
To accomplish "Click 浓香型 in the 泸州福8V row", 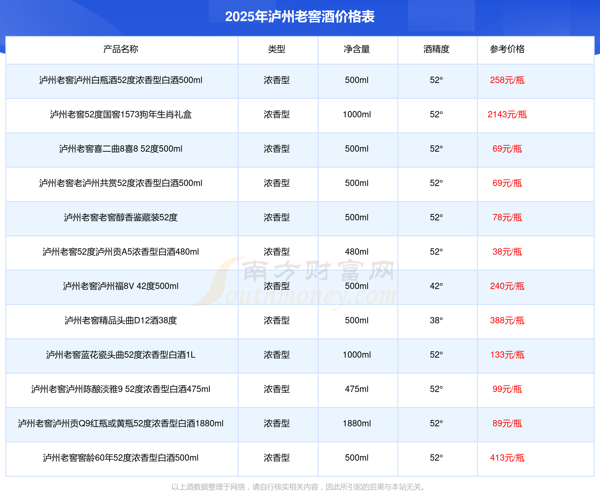I will click(x=277, y=286).
